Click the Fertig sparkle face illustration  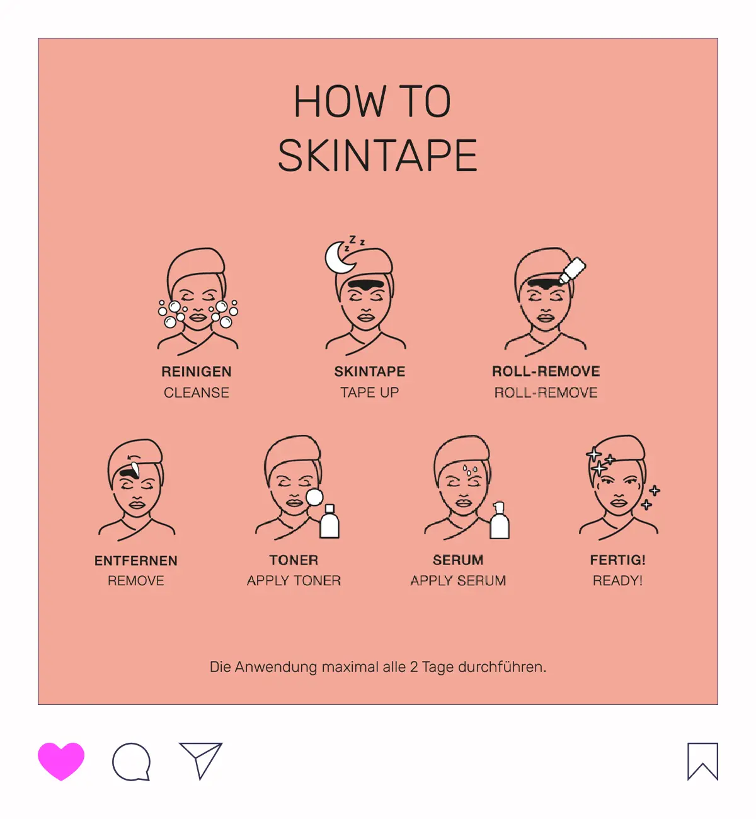[x=619, y=488]
